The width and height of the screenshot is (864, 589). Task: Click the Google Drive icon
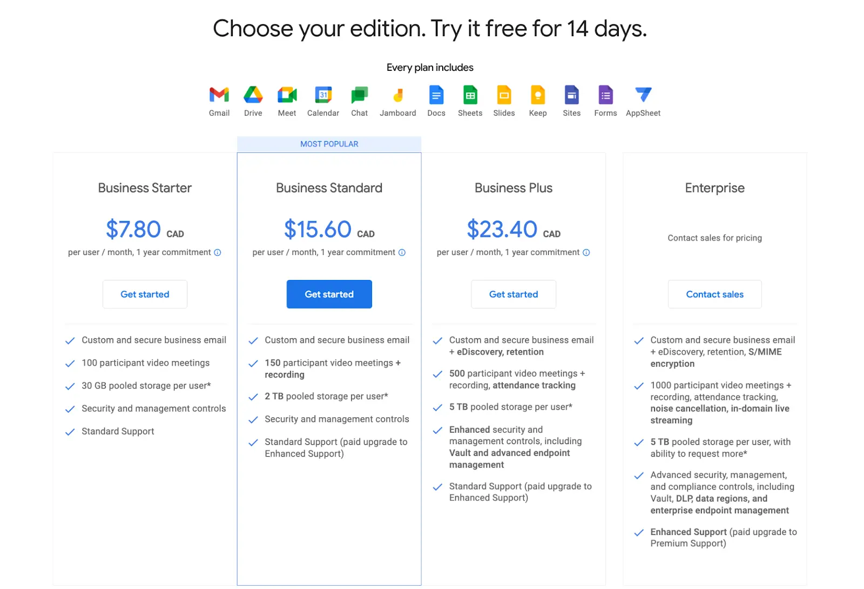(x=253, y=95)
